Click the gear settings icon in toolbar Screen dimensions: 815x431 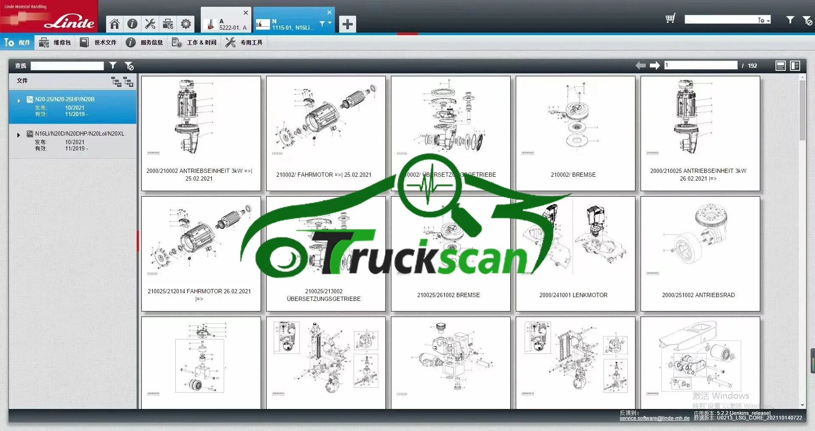pyautogui.click(x=186, y=24)
